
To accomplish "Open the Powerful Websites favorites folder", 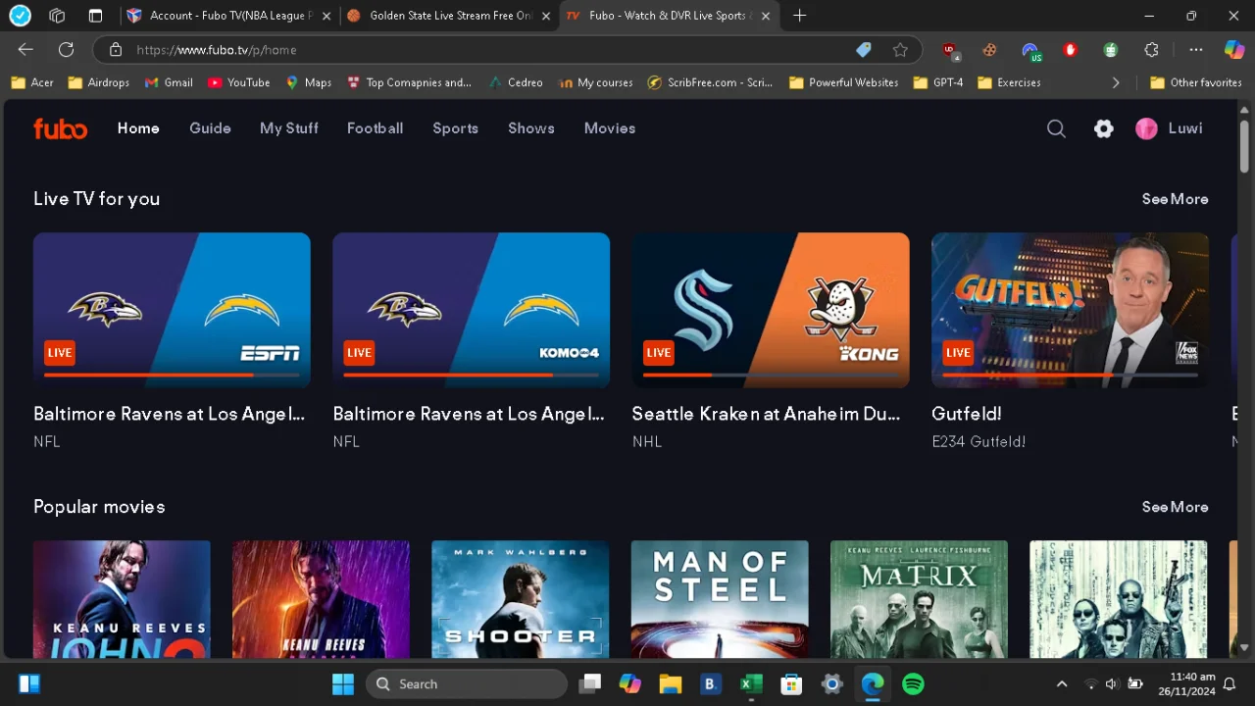I will 844,83.
